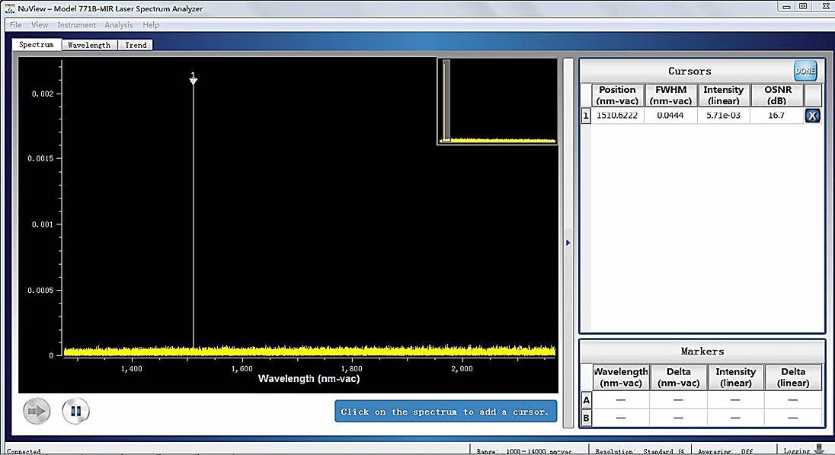Click intensity value 5.71e-03
Image resolution: width=835 pixels, height=455 pixels.
(723, 116)
